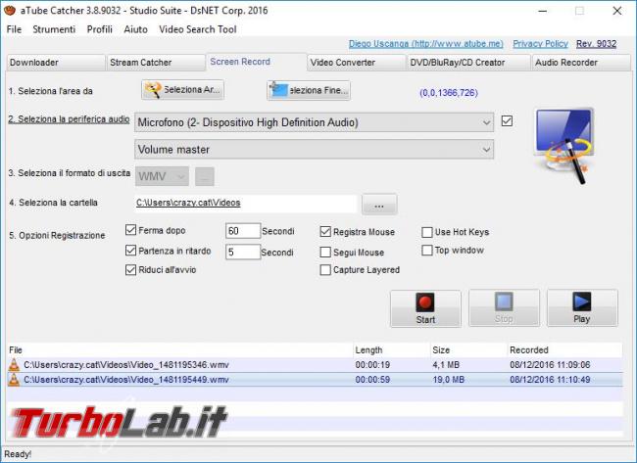Switch to the Audio Recorder tab

(x=581, y=63)
